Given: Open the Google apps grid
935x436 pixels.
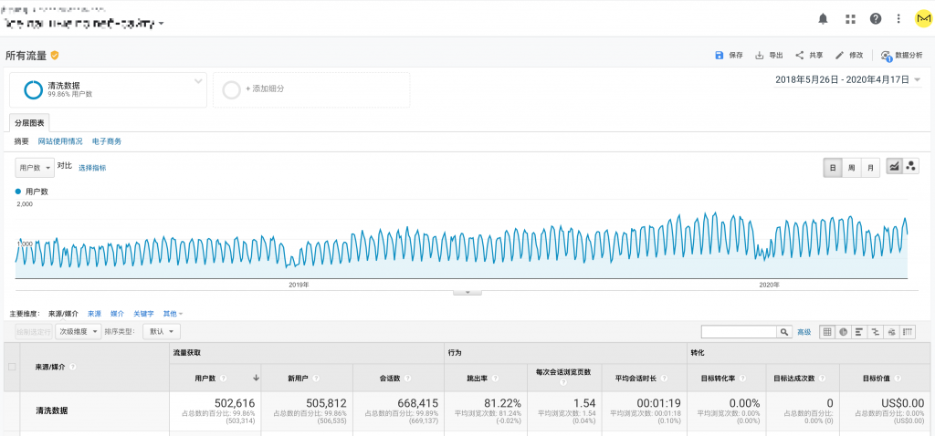Looking at the screenshot, I should point(850,18).
